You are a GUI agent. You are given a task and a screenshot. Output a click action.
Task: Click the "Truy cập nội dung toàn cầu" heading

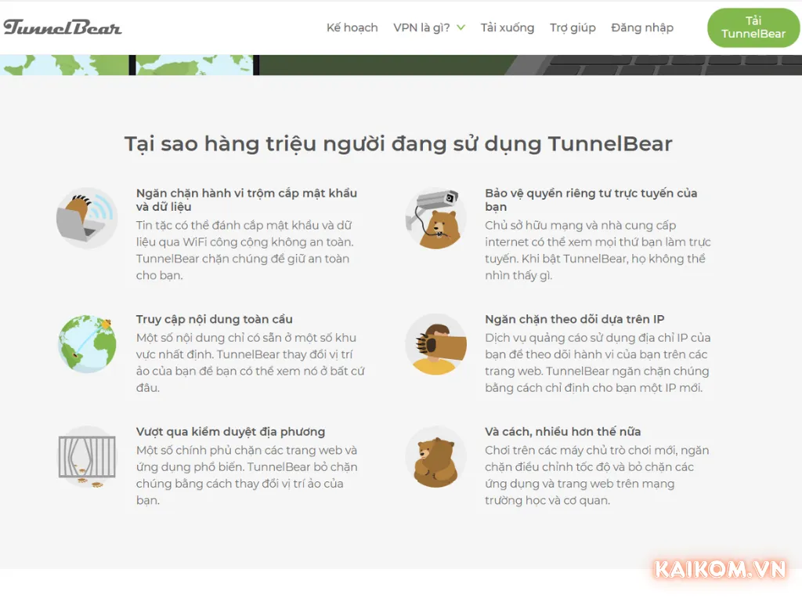214,319
